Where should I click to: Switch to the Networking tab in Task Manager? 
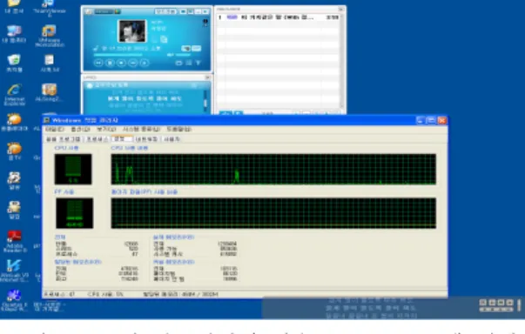point(146,139)
